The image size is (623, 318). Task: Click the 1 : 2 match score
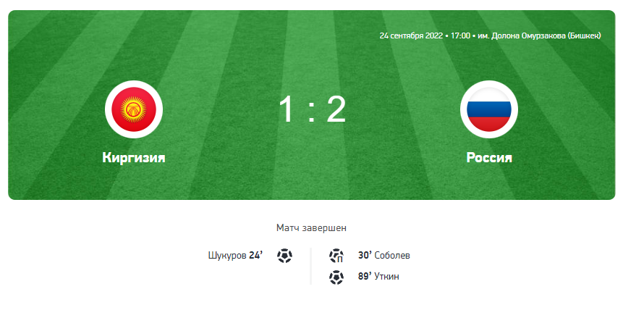[312, 109]
